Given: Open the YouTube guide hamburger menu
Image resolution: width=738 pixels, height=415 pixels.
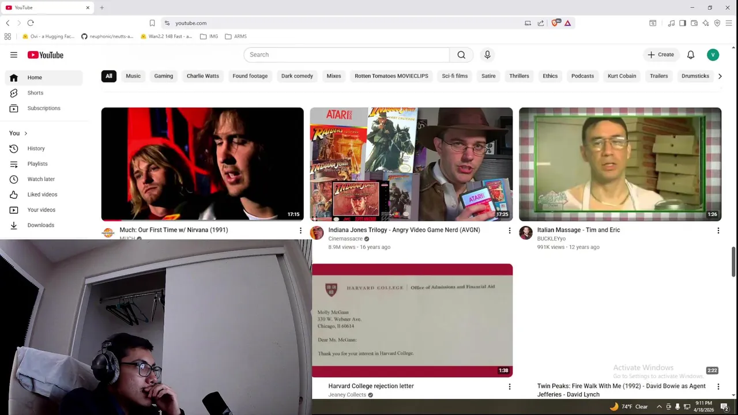Looking at the screenshot, I should click(14, 55).
